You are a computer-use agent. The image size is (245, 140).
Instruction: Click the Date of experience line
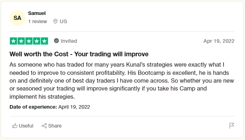coord(50,107)
